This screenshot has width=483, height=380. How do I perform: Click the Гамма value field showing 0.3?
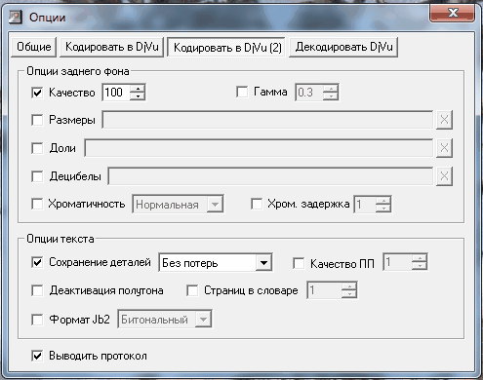pyautogui.click(x=309, y=93)
